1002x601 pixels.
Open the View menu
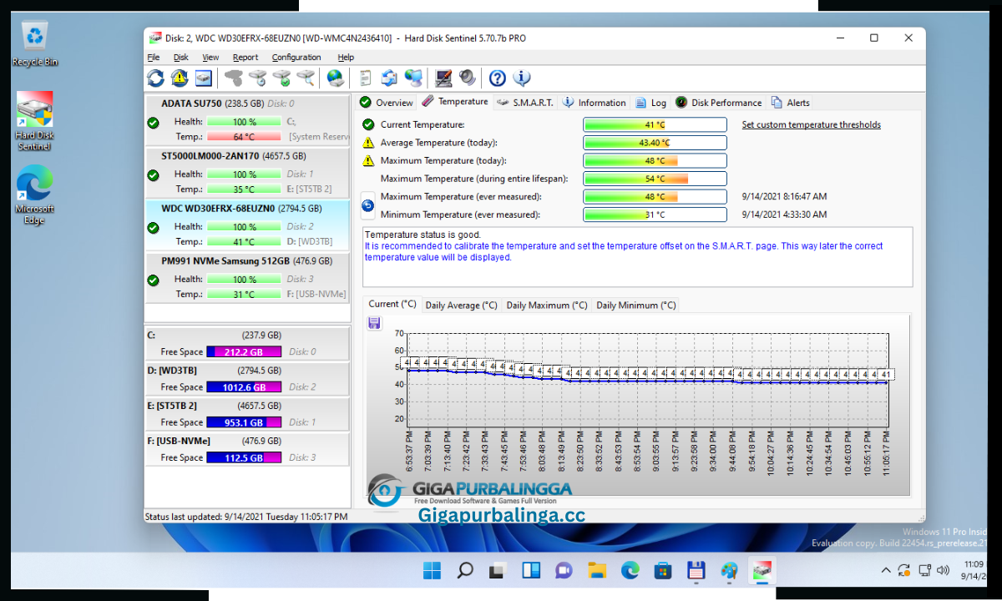tap(210, 58)
